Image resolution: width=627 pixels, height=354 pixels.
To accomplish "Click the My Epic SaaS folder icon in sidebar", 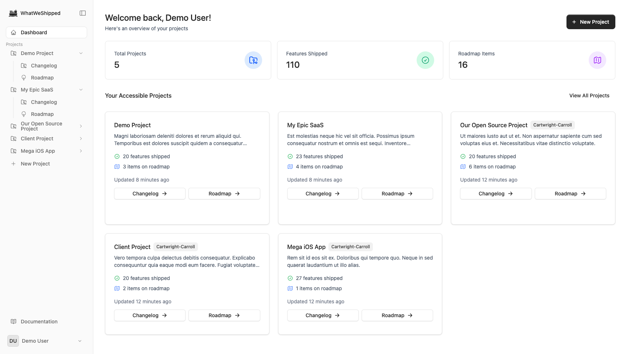I will [x=13, y=90].
